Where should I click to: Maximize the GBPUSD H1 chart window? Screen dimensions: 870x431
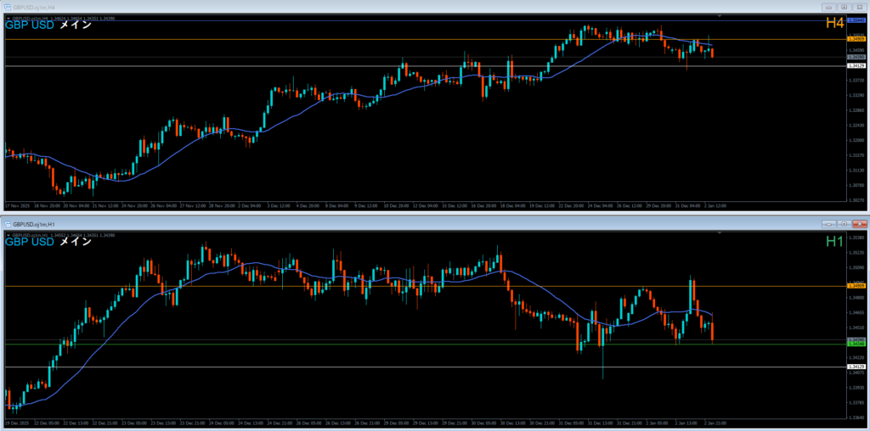pyautogui.click(x=844, y=224)
